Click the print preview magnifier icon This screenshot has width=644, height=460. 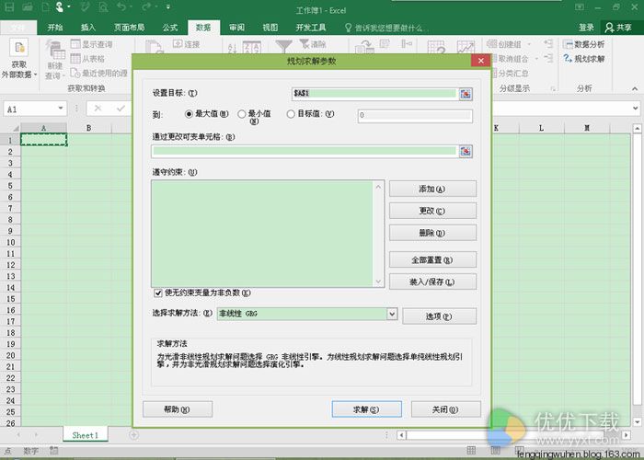pyautogui.click(x=103, y=6)
